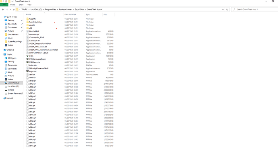Viewport: 278px width, 149px height.
Task: Select the GPUPerfAPIDX11-x64.dll file name
Action: pyautogui.click(x=39, y=53)
